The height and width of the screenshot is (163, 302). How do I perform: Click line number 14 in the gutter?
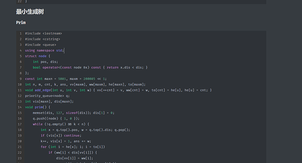coord(20,107)
